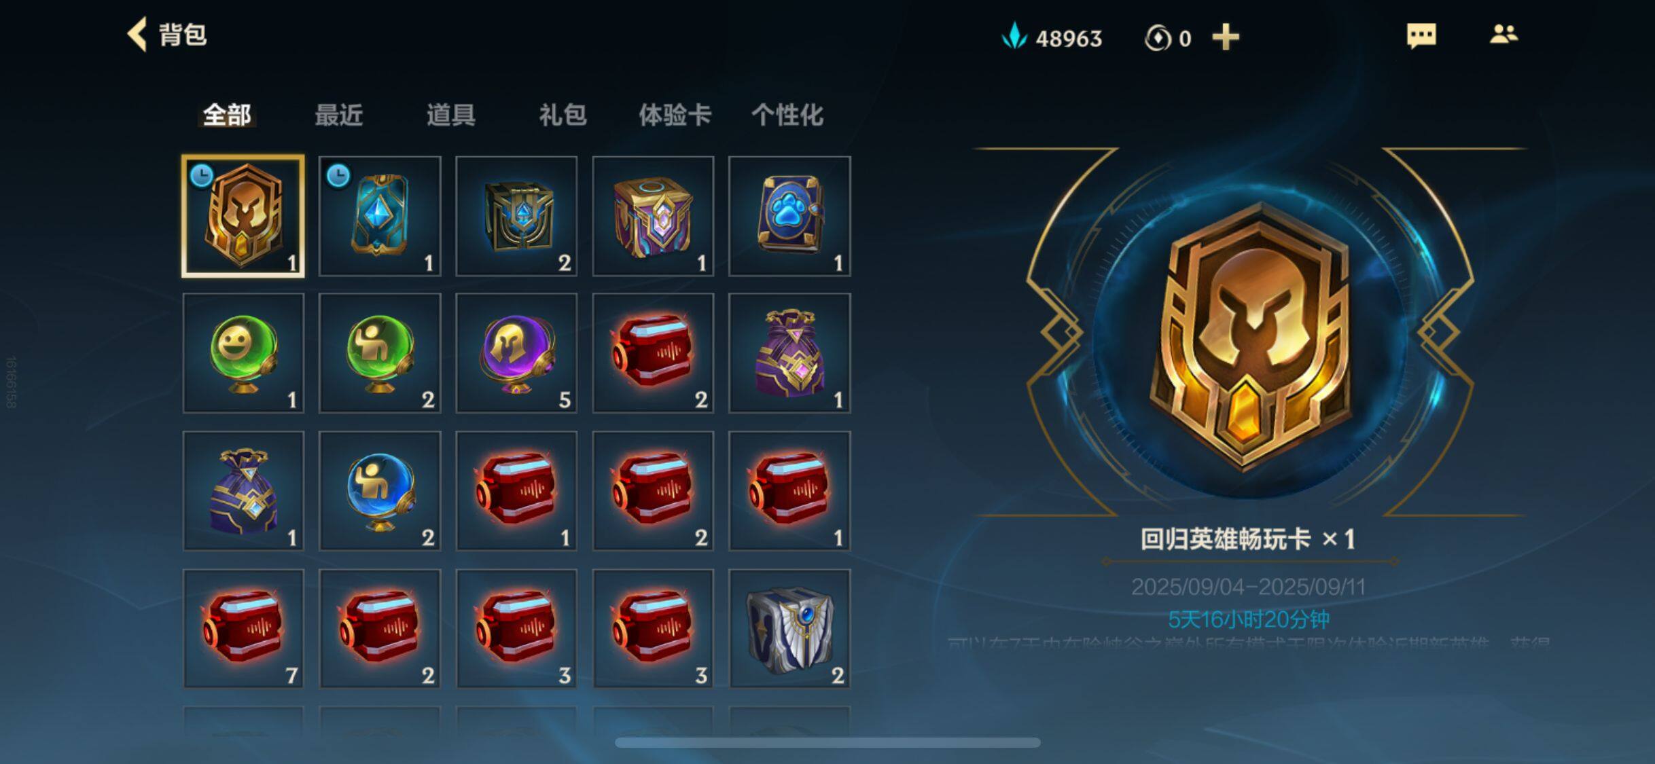Switch to the 礼包 tab

[x=563, y=115]
